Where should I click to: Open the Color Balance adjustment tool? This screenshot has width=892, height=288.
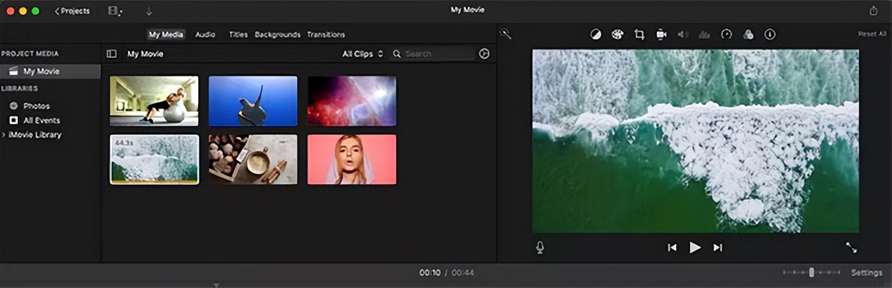[x=596, y=34]
